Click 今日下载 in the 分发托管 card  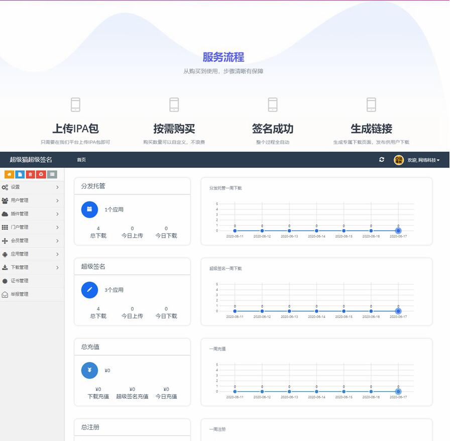pyautogui.click(x=166, y=236)
